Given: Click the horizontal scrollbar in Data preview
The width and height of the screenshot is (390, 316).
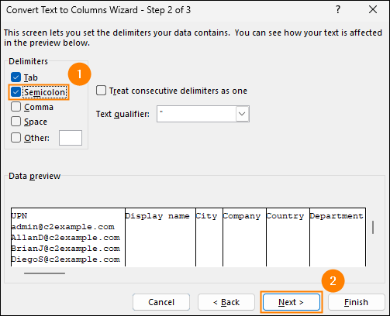Looking at the screenshot, I should click(44, 273).
